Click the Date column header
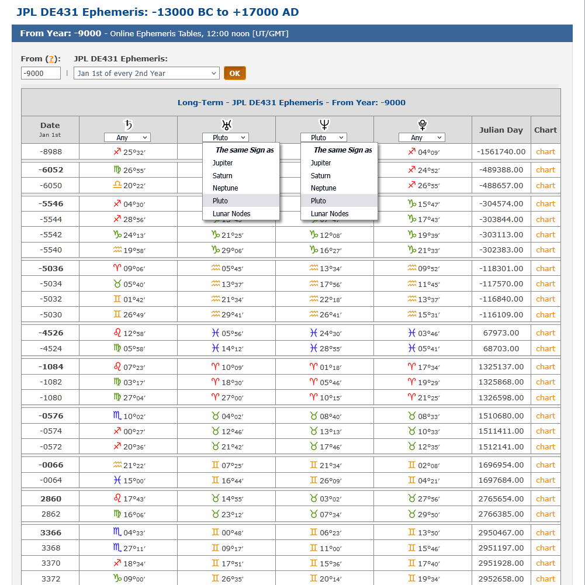Image resolution: width=585 pixels, height=585 pixels. pos(50,129)
